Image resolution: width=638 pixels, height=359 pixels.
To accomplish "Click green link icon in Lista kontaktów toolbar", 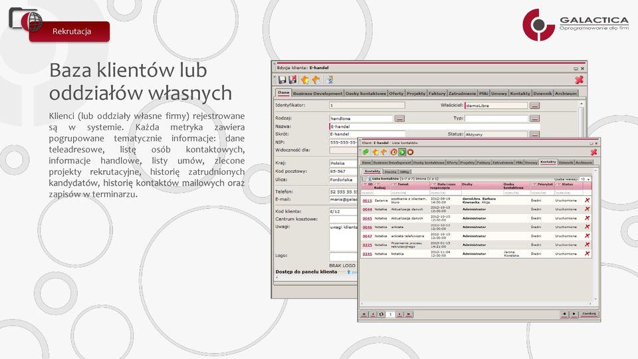I will click(366, 152).
